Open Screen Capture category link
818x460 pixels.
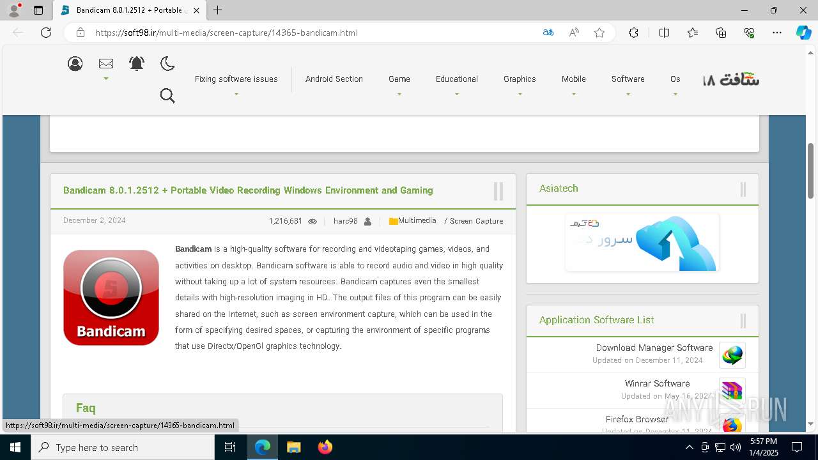pos(477,221)
